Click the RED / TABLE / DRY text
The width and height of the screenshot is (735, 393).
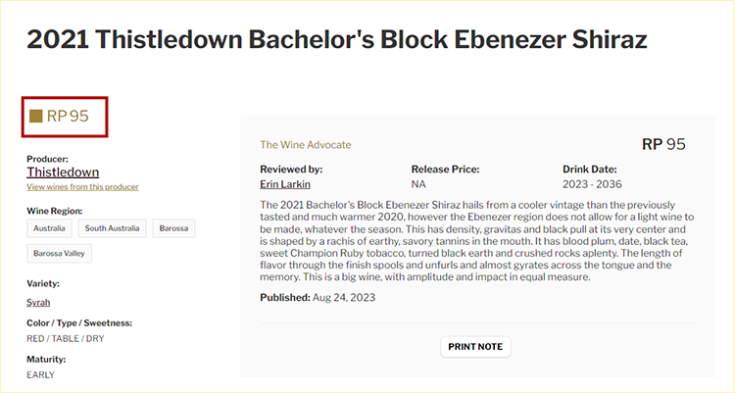coord(66,338)
